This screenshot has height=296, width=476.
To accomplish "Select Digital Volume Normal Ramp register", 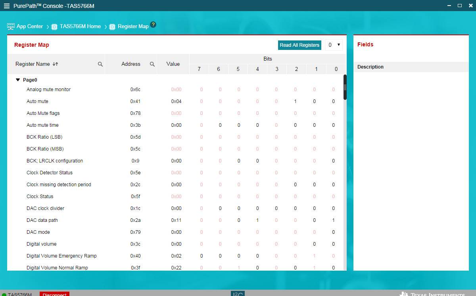I will pyautogui.click(x=57, y=268).
